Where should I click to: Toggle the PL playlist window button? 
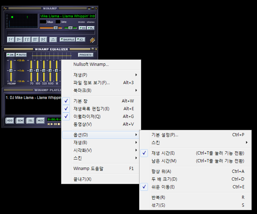click(x=91, y=28)
